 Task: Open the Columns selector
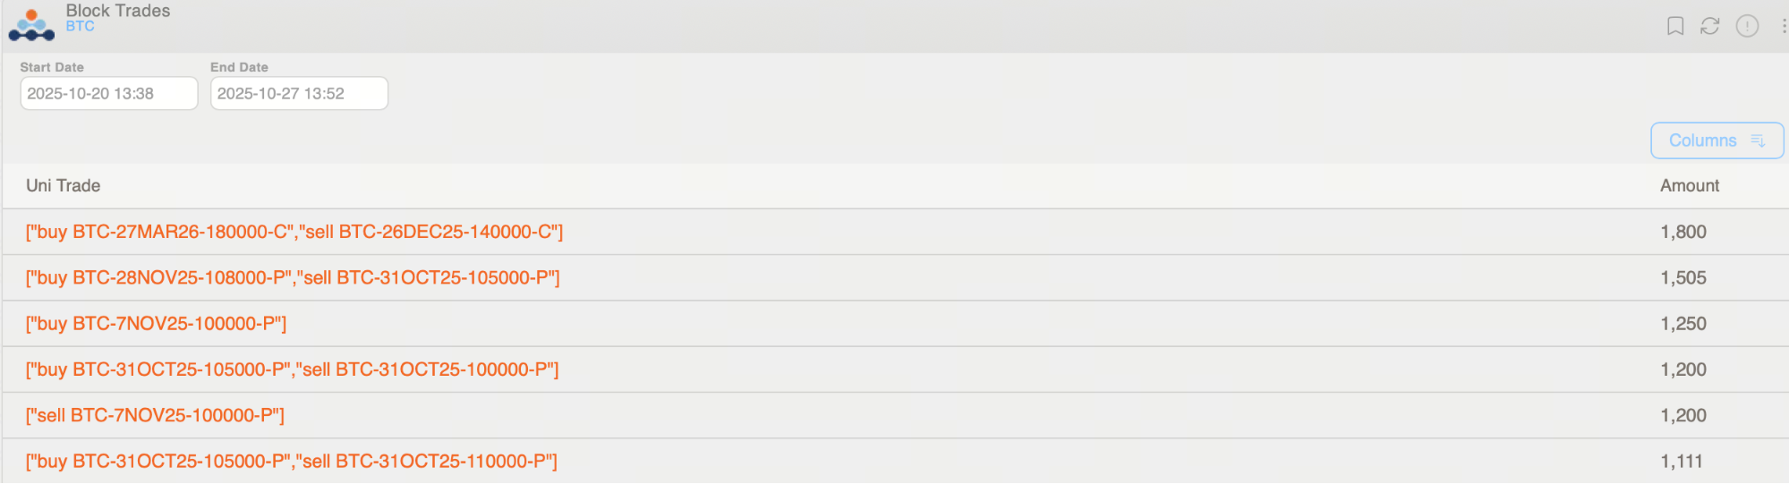[x=1717, y=140]
